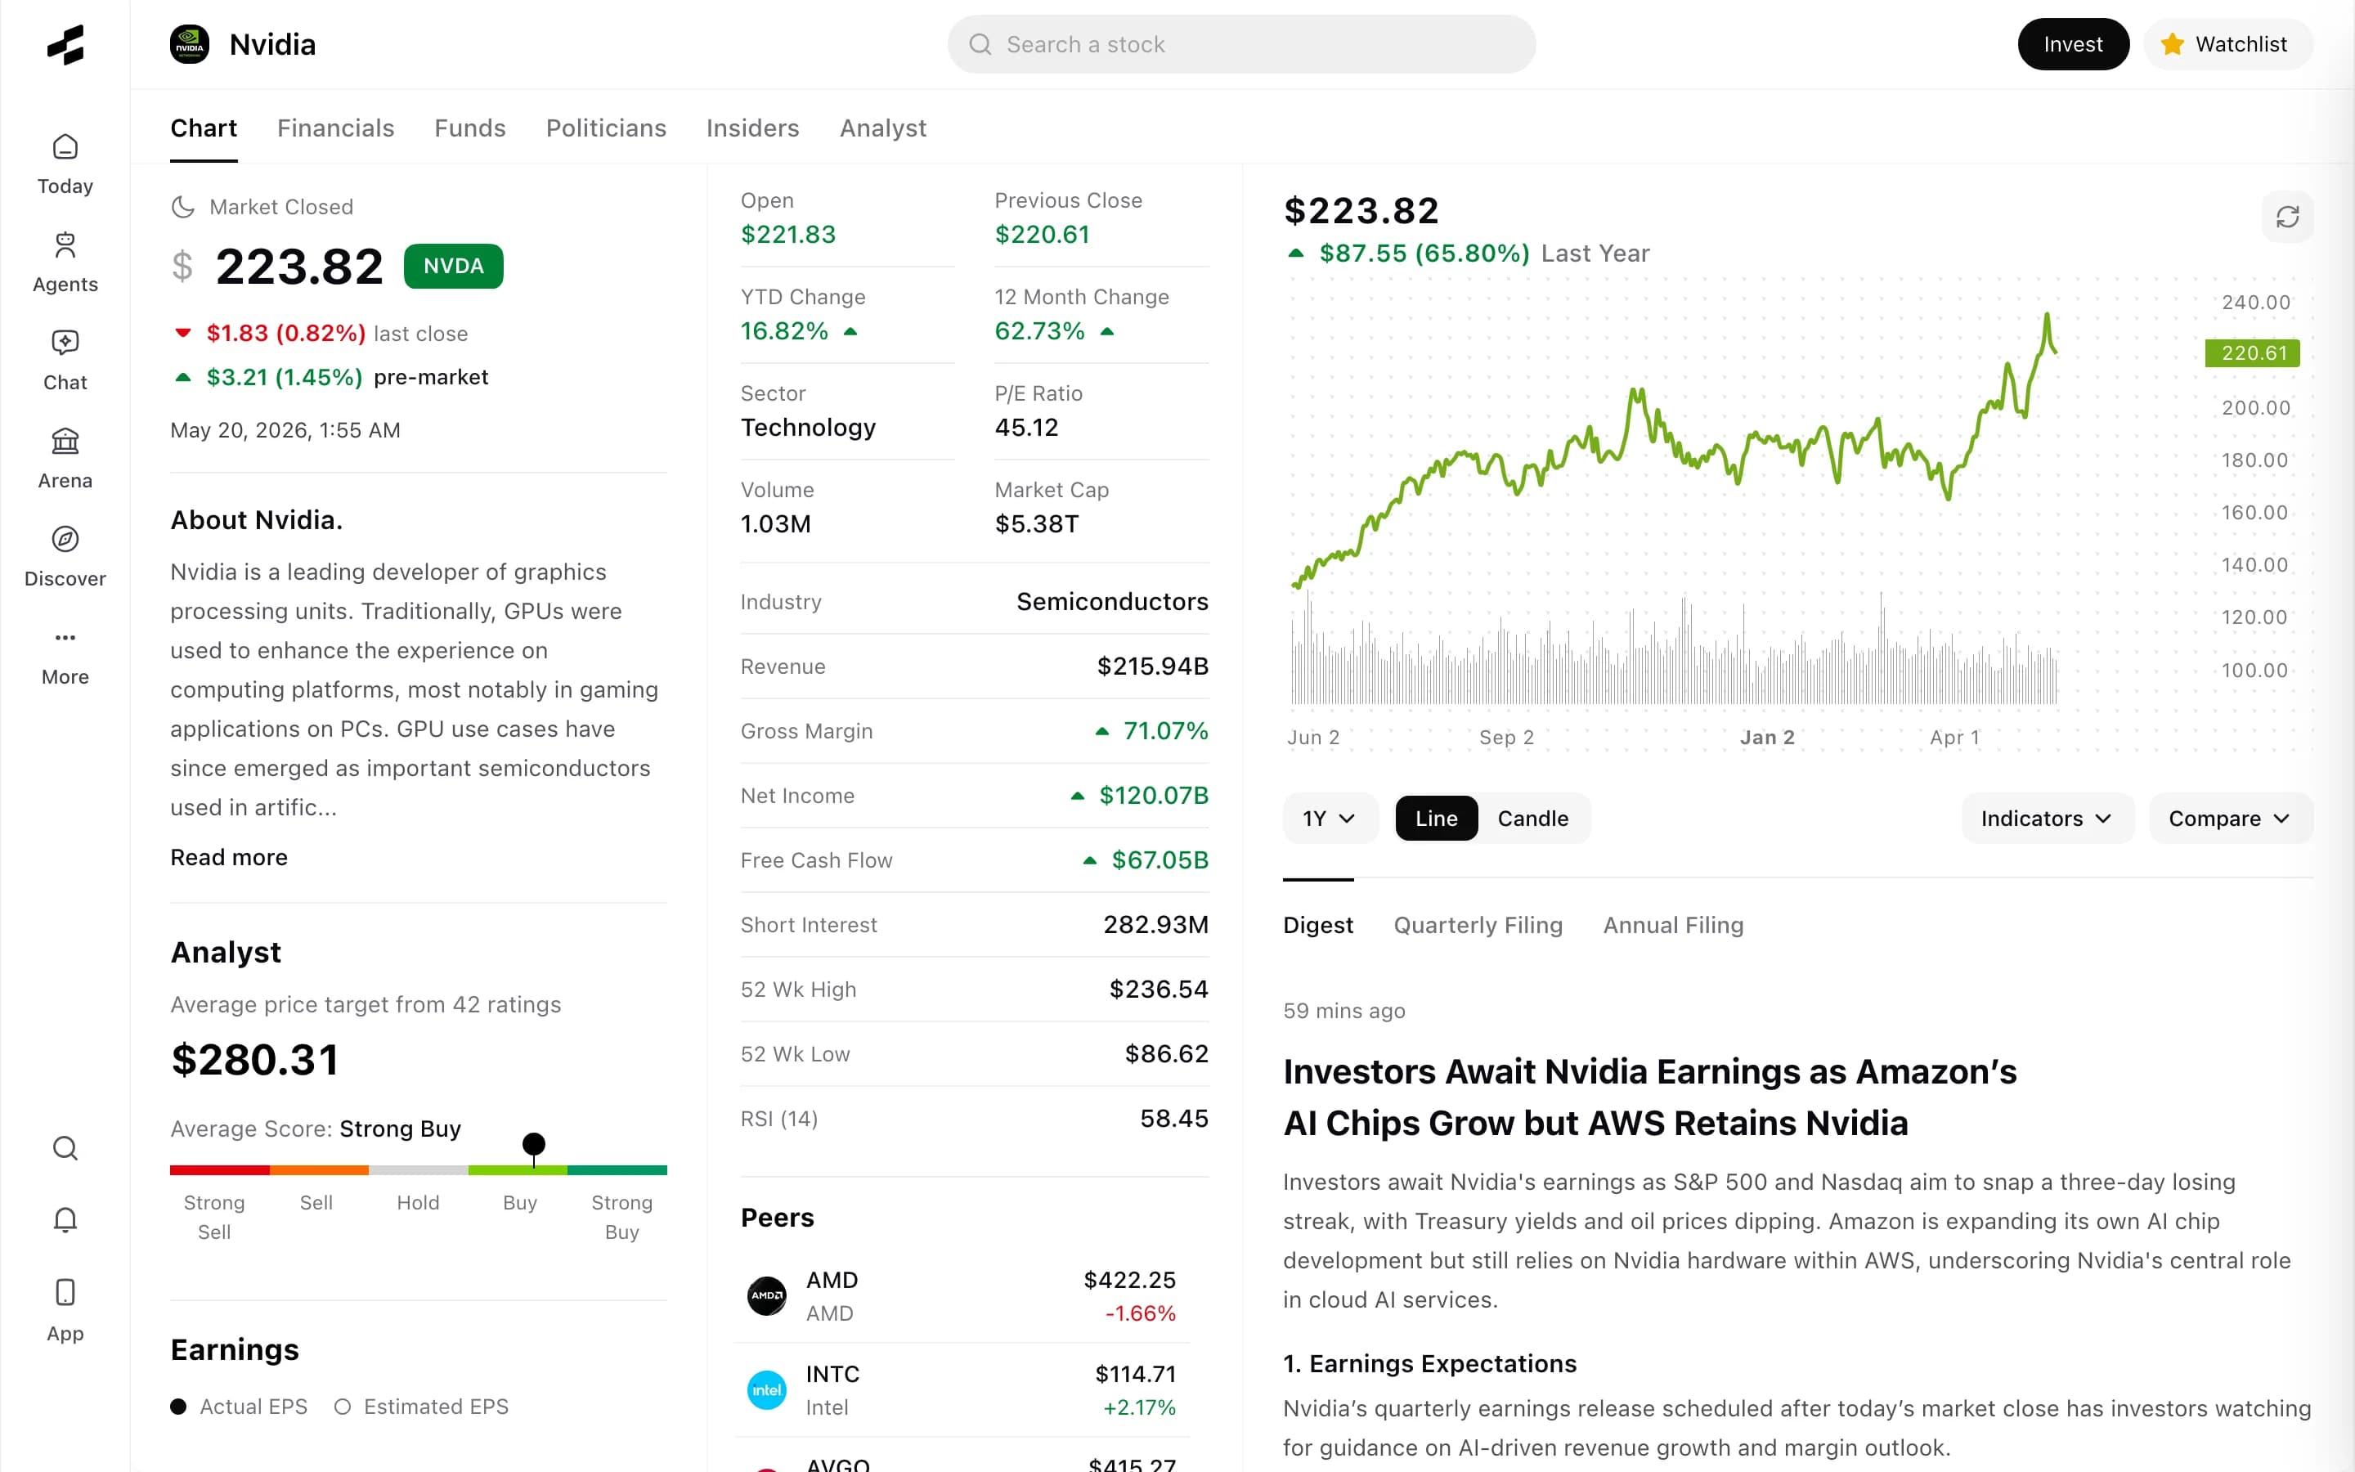Click the Market Cap $5.38T value
Viewport: 2355px width, 1472px height.
tap(1036, 523)
